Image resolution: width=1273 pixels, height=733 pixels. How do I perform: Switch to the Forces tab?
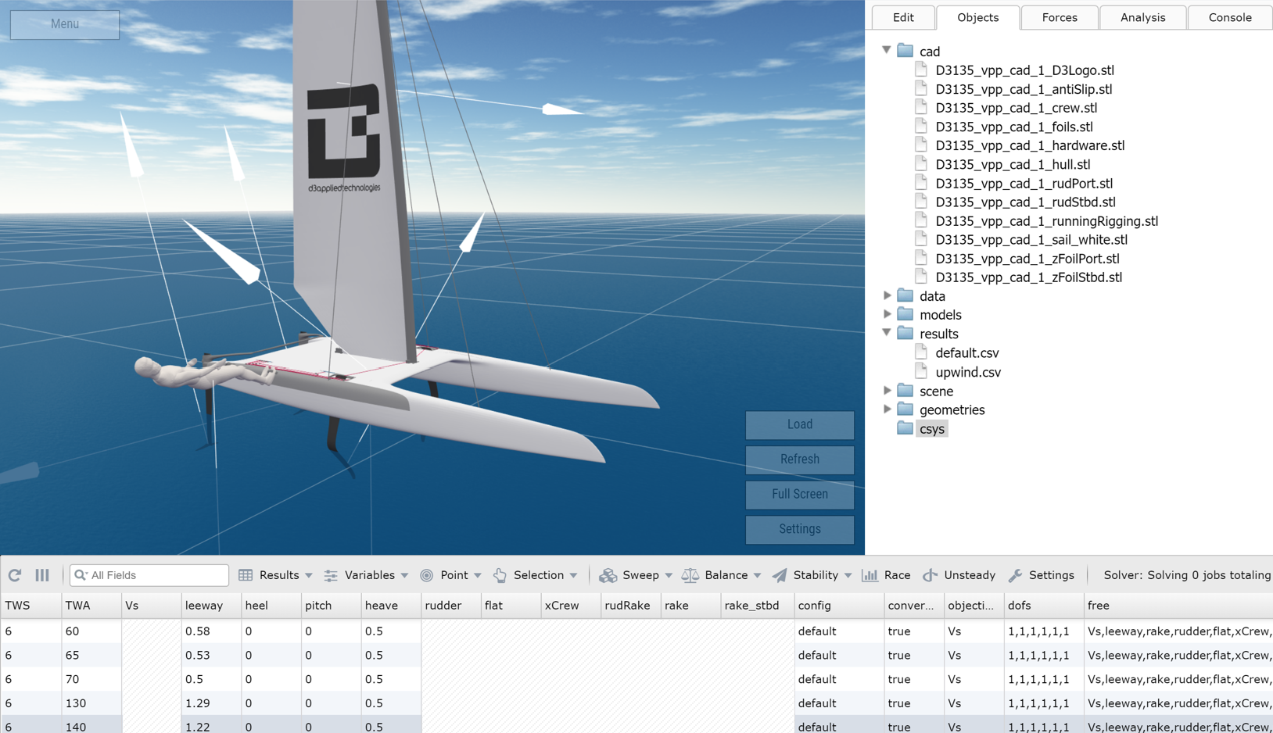pos(1060,17)
